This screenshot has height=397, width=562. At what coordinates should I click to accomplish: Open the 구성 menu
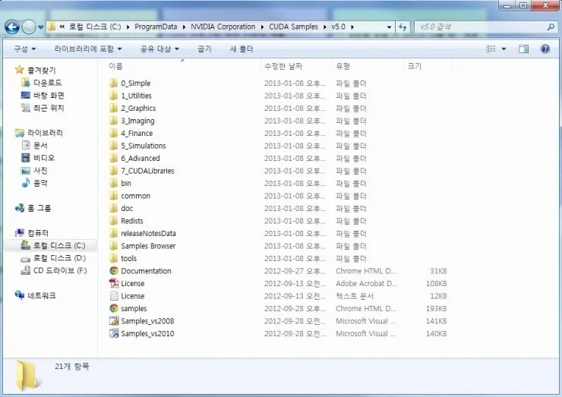25,49
